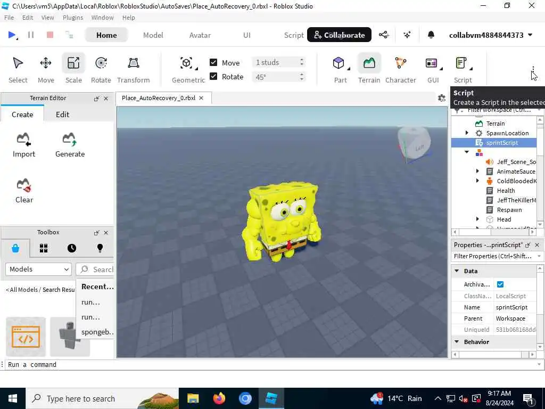The width and height of the screenshot is (545, 409).
Task: Close the Terrain Editor panel
Action: tap(106, 99)
